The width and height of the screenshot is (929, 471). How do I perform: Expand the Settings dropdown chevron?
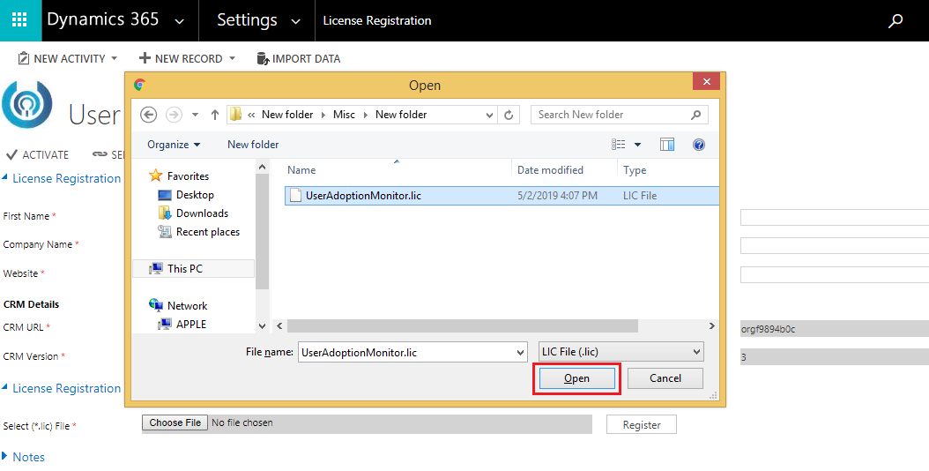pos(295,22)
